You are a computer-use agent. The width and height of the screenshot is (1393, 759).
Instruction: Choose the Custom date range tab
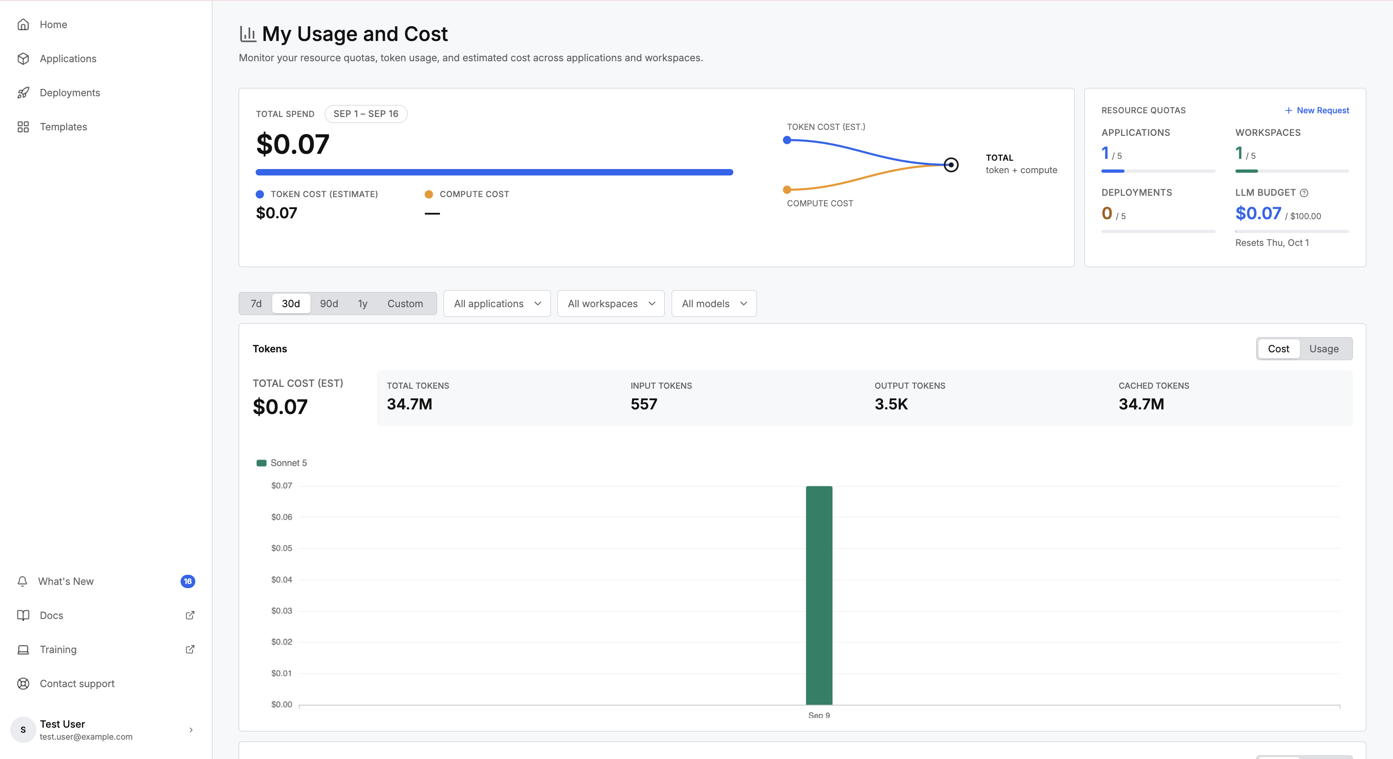(405, 303)
